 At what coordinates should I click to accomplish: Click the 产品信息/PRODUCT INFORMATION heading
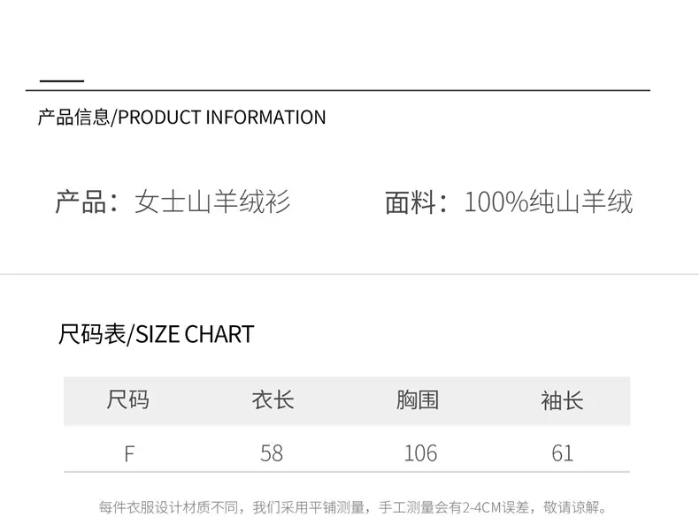pos(182,117)
